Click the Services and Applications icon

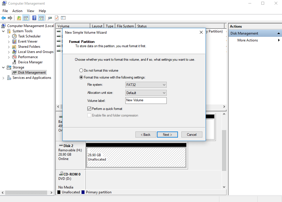click(x=9, y=78)
